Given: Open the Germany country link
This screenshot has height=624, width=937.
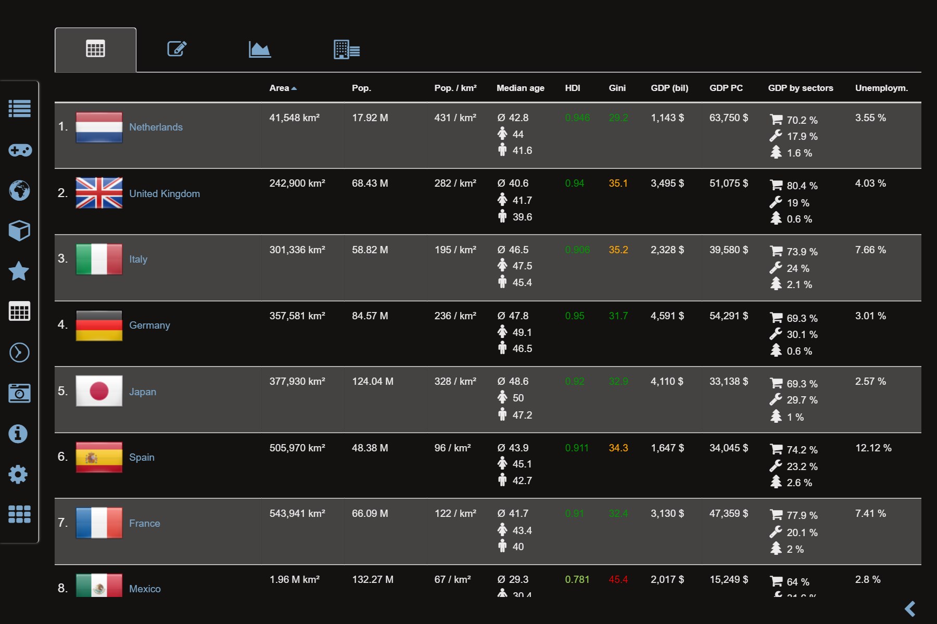Looking at the screenshot, I should point(149,325).
